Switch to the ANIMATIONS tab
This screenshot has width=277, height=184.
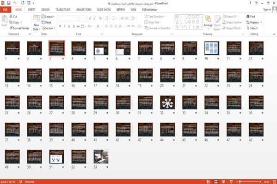click(84, 10)
